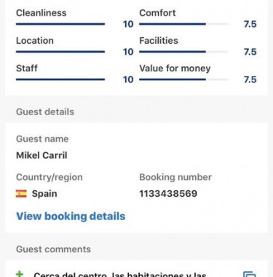This screenshot has width=273, height=277.
Task: Tap the copy icon beside guest comment
Action: tap(250, 274)
